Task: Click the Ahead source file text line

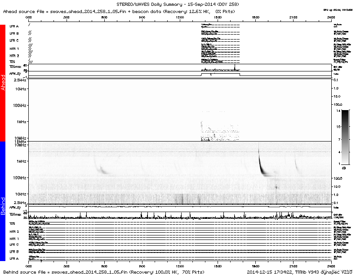Action: click(x=119, y=11)
